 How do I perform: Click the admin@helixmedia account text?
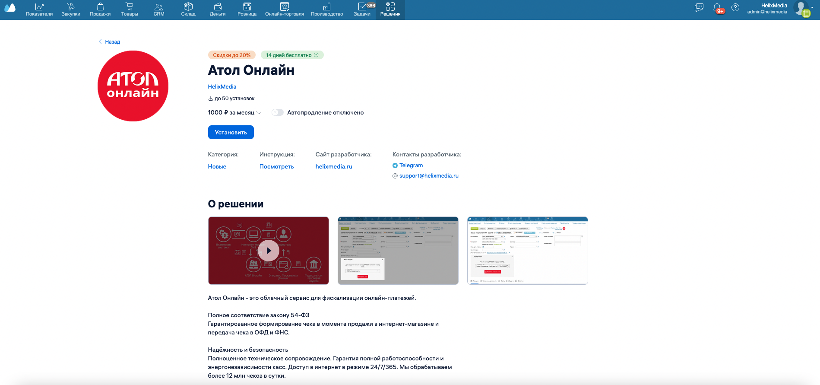767,12
